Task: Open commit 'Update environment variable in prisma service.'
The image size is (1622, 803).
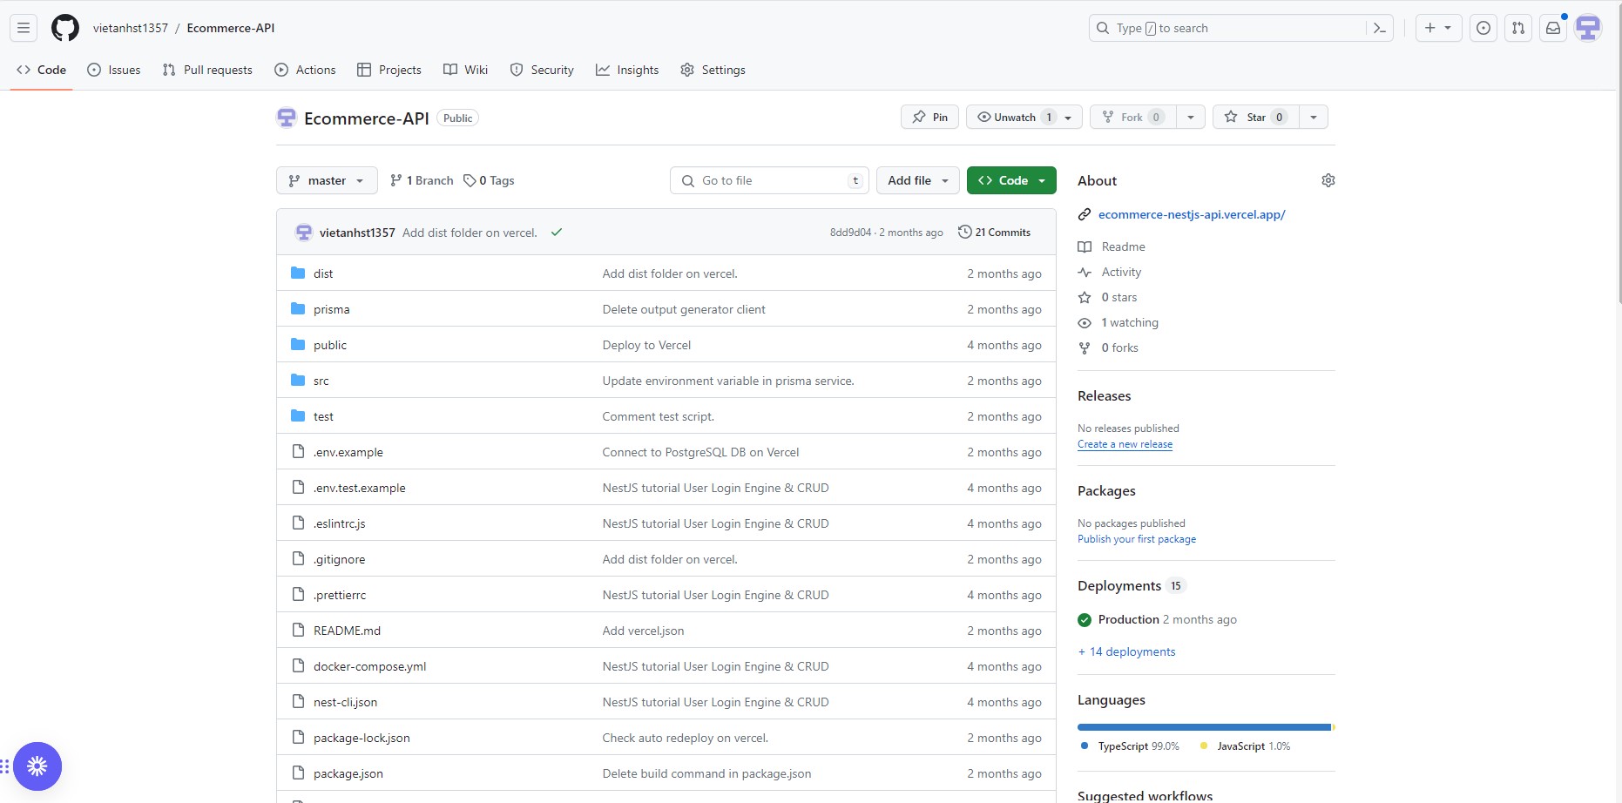Action: click(728, 381)
